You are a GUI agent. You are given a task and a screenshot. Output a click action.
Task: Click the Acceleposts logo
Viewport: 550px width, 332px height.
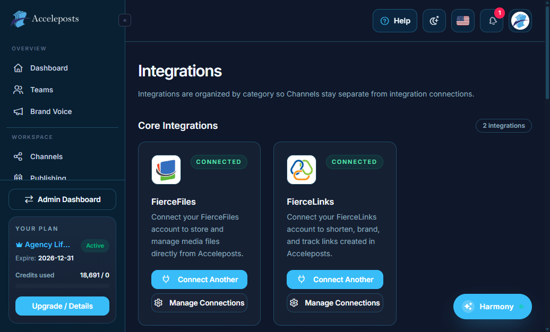pyautogui.click(x=45, y=19)
